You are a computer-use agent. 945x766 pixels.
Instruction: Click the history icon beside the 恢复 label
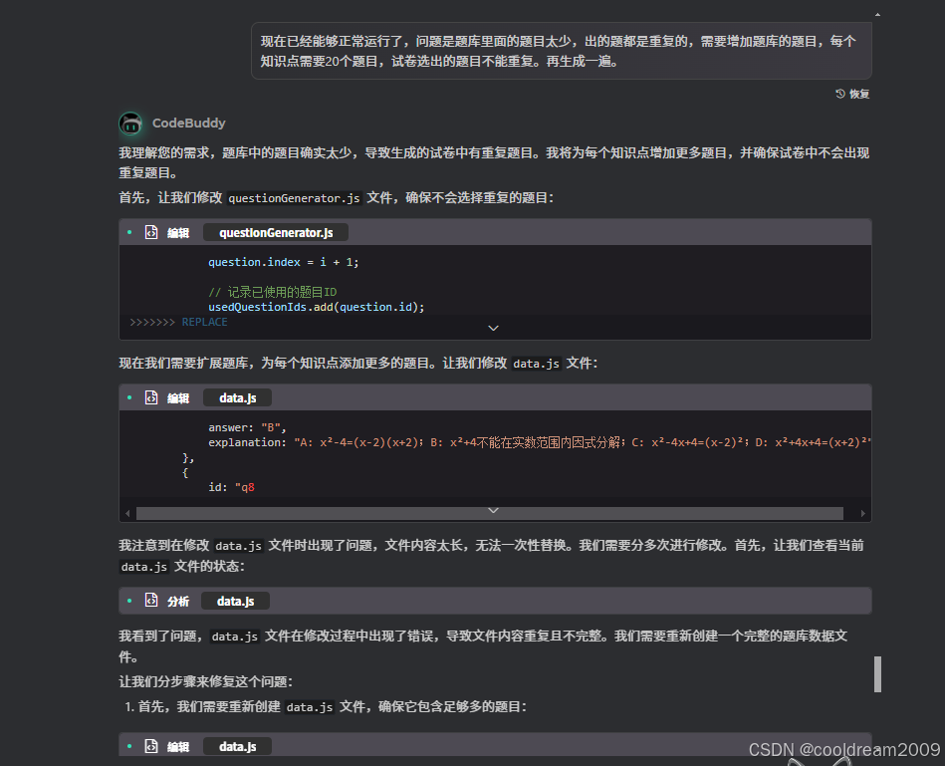click(839, 93)
